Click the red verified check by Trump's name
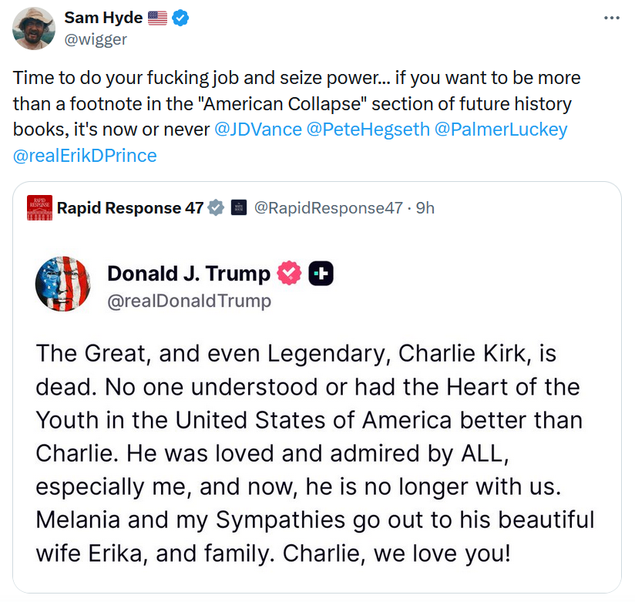Screen dimensions: 635x602 pyautogui.click(x=290, y=274)
